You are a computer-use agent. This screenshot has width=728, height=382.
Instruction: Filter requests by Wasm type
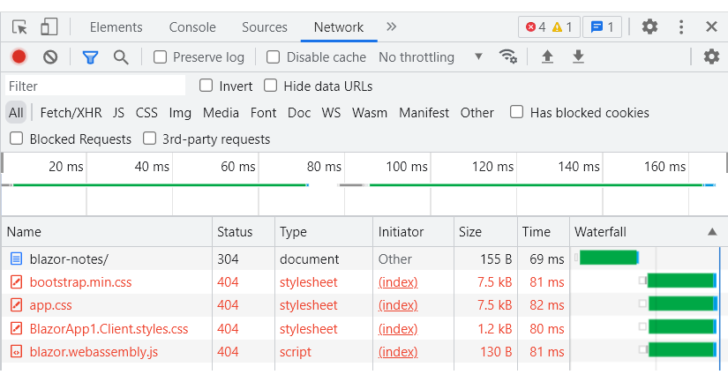point(370,113)
